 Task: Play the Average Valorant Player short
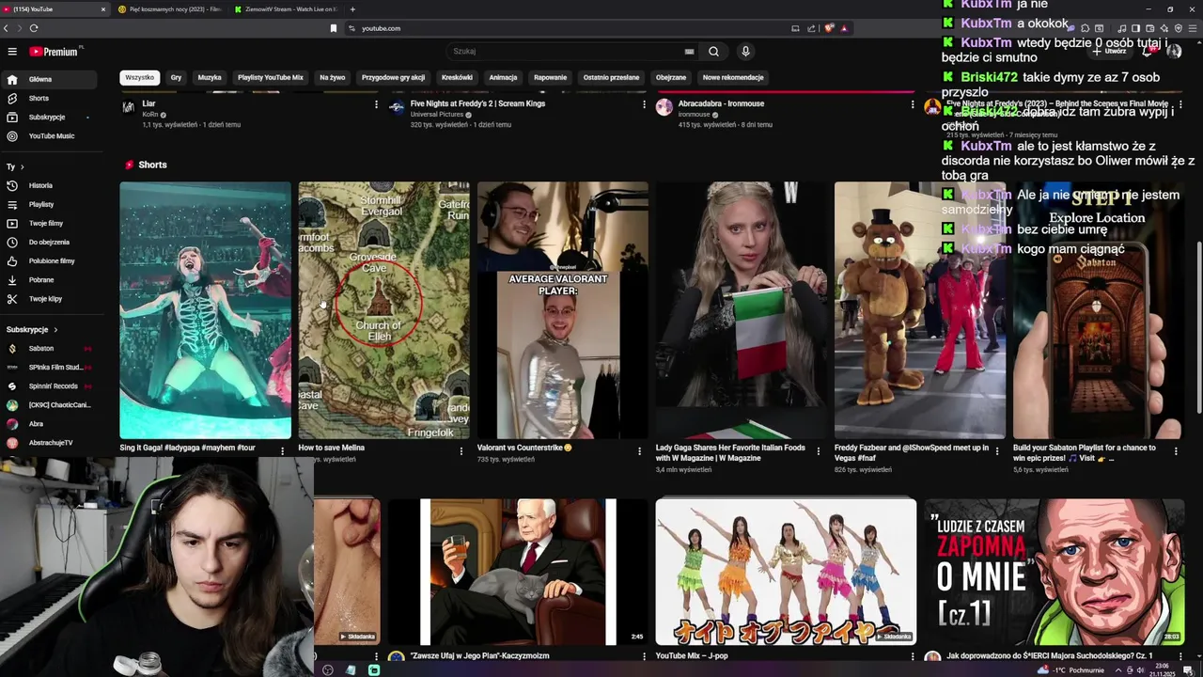click(562, 310)
